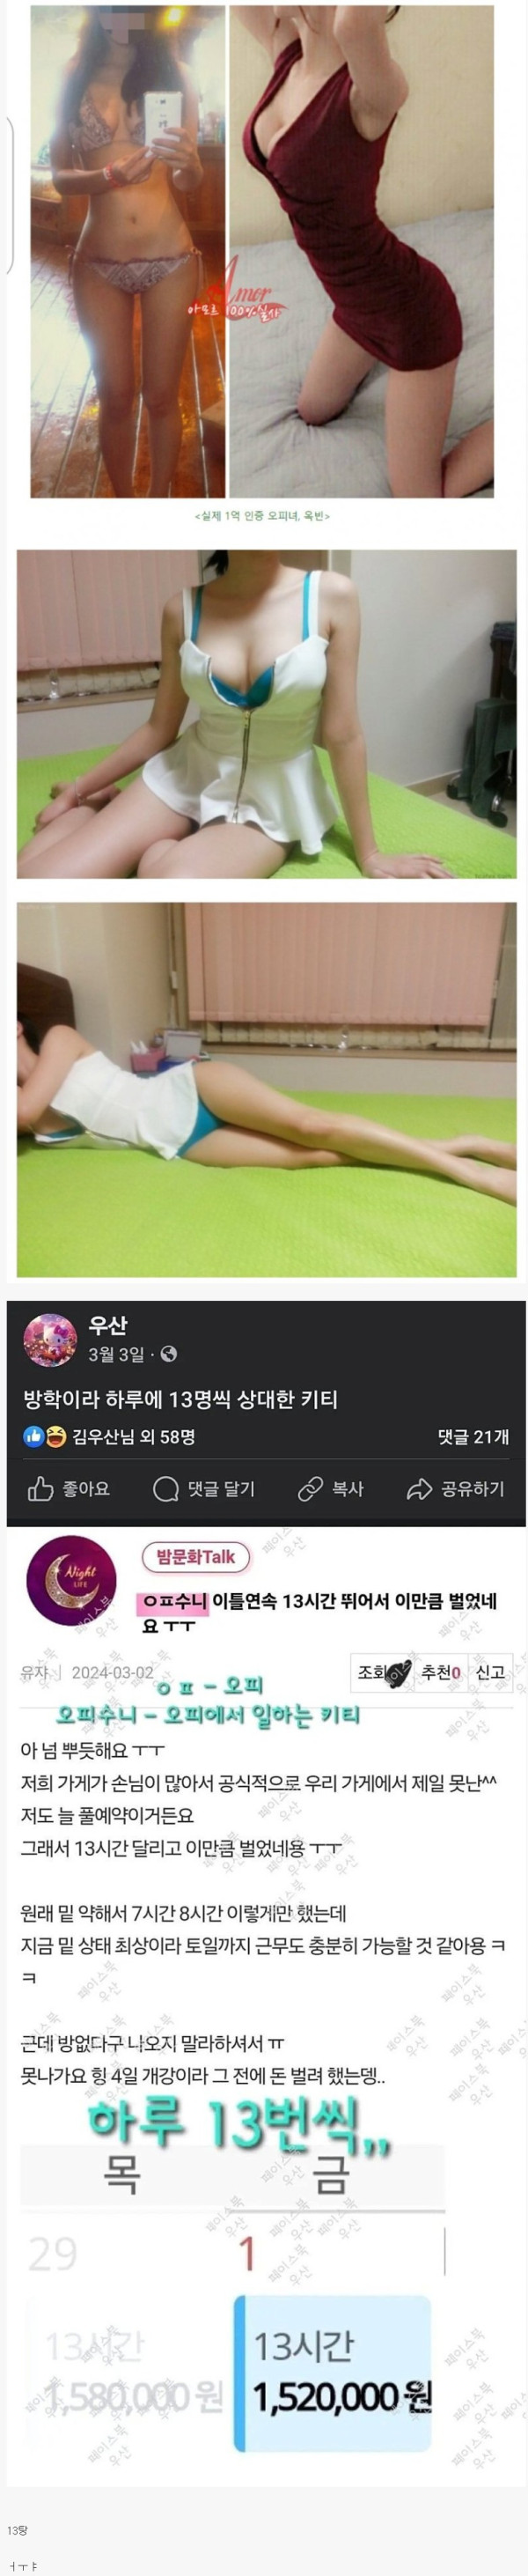Select the 밤문화Talk category tag
This screenshot has height=2576, width=528.
coord(195,1556)
